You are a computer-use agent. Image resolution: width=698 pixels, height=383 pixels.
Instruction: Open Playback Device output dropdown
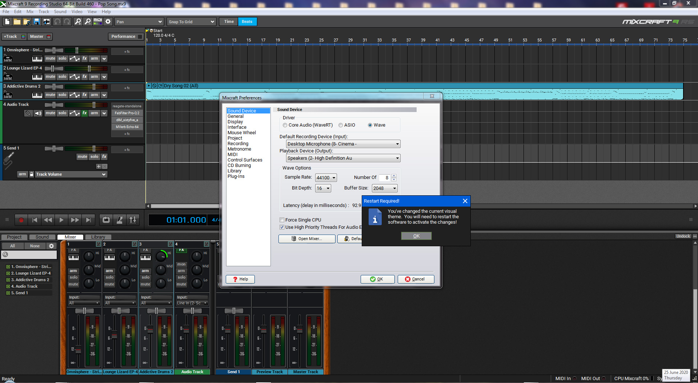343,158
